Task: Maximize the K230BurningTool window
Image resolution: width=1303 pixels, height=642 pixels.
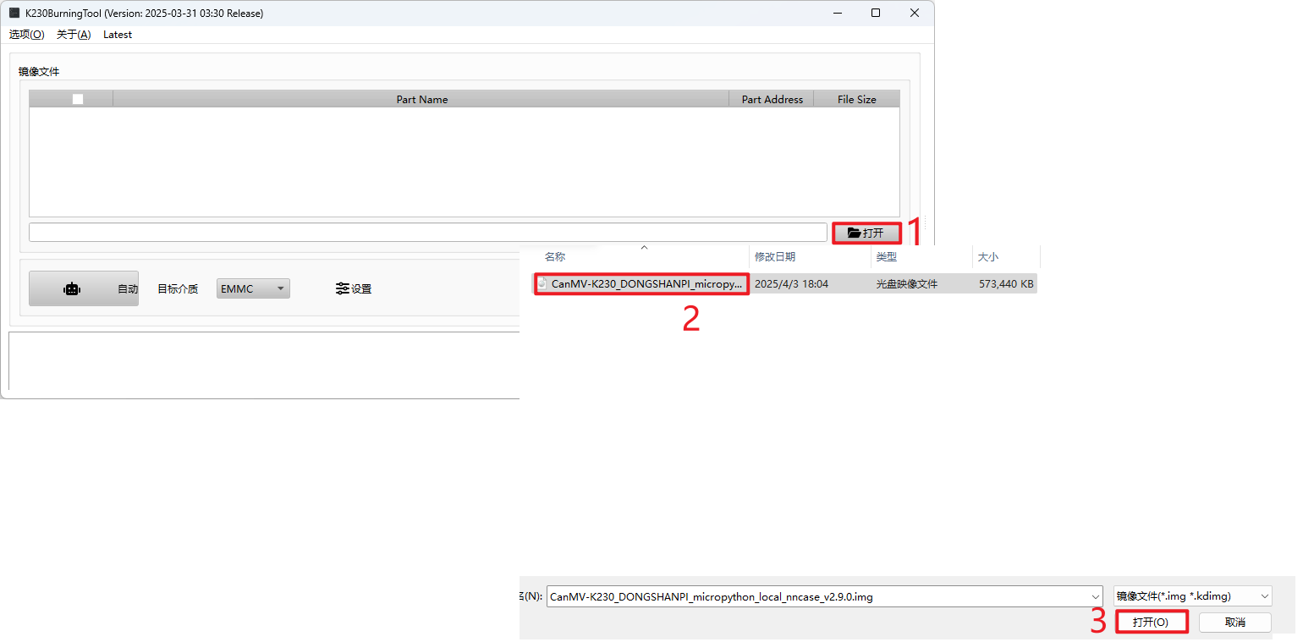Action: [876, 13]
